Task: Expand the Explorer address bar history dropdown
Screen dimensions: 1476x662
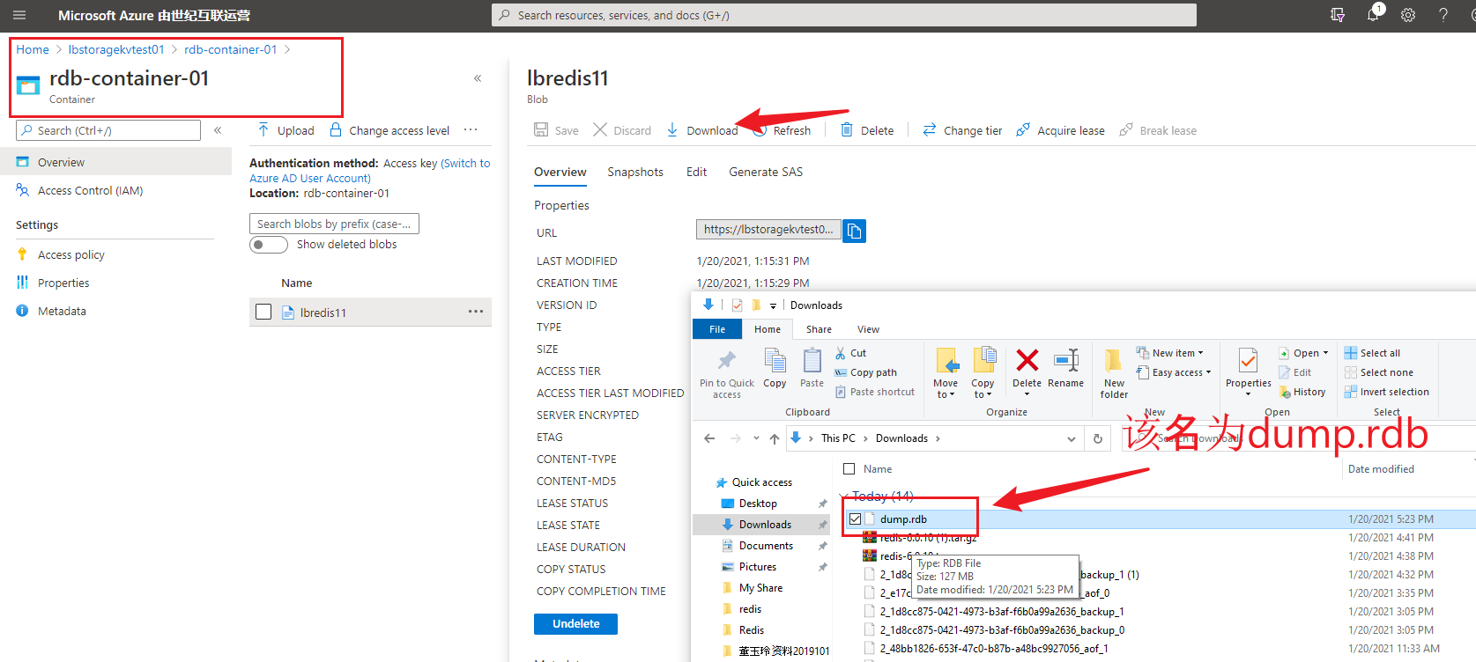Action: tap(1072, 438)
